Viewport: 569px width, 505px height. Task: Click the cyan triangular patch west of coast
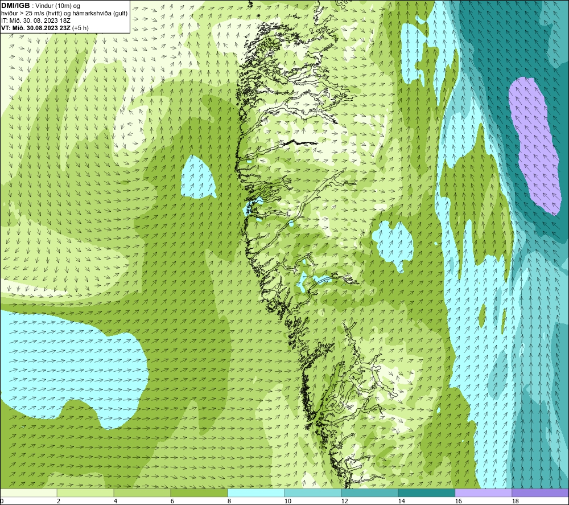(x=198, y=178)
